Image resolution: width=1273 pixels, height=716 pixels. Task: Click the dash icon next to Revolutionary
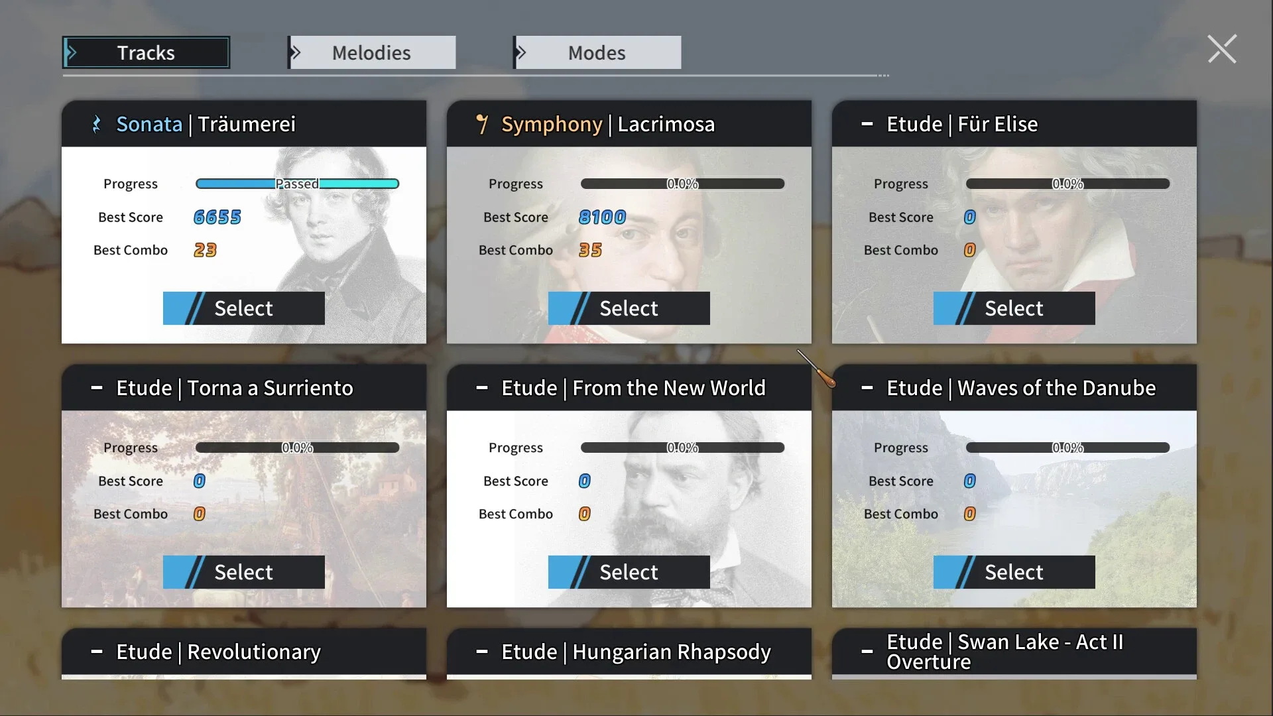[x=97, y=652]
